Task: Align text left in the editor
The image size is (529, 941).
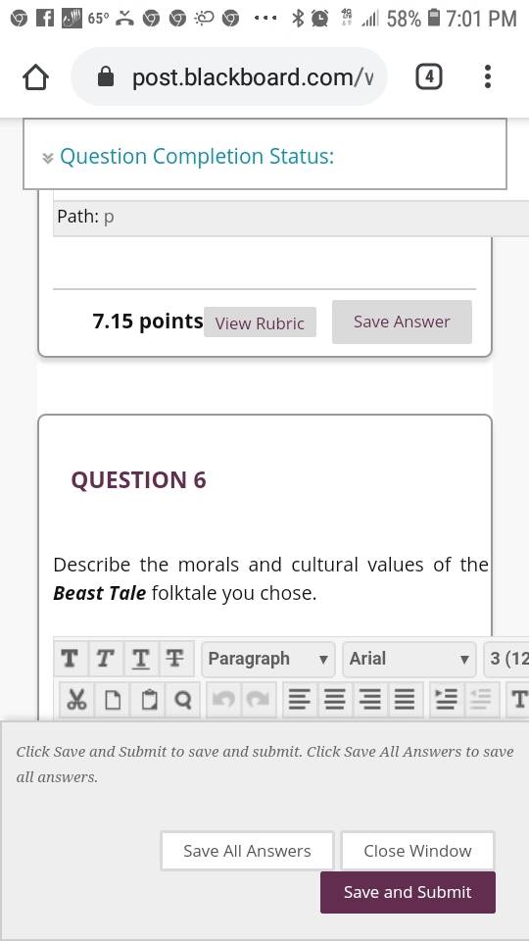Action: tap(300, 699)
